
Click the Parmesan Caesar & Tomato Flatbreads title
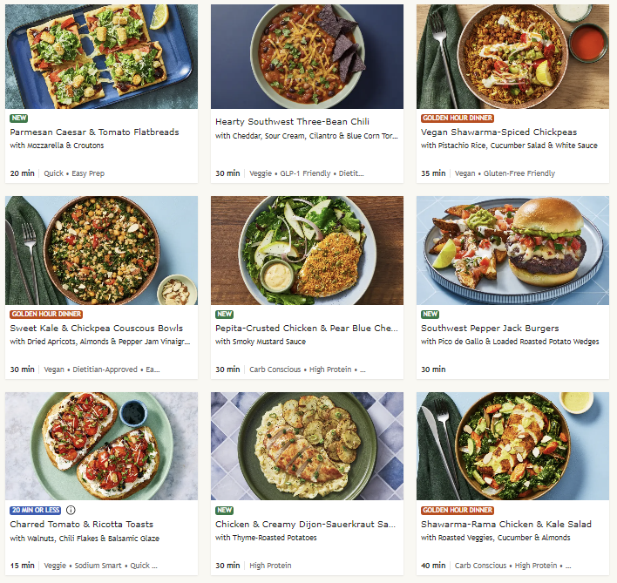[x=94, y=132]
